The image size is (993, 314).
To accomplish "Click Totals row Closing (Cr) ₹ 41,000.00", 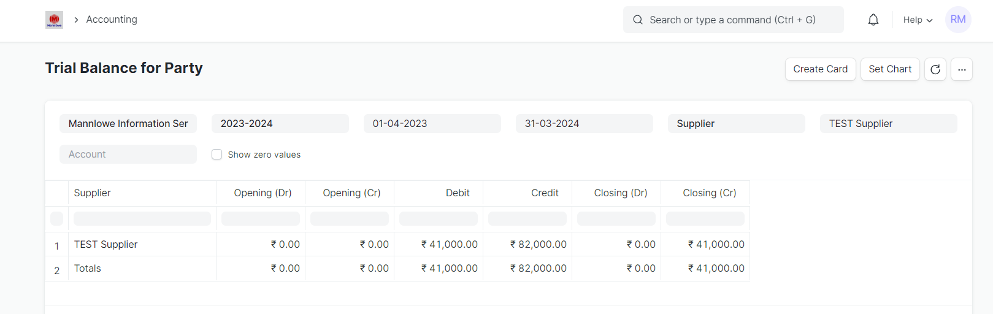I will 705,269.
